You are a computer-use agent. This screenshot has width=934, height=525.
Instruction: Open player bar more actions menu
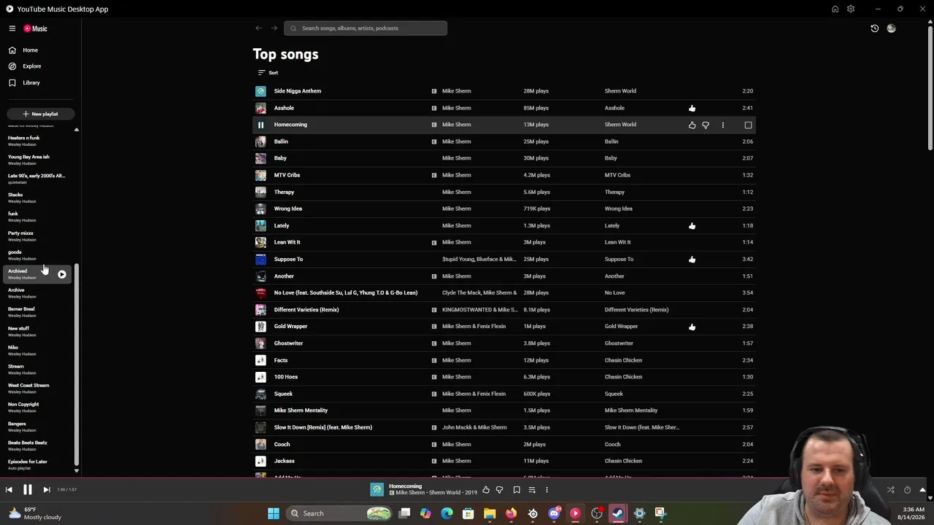pyautogui.click(x=547, y=490)
